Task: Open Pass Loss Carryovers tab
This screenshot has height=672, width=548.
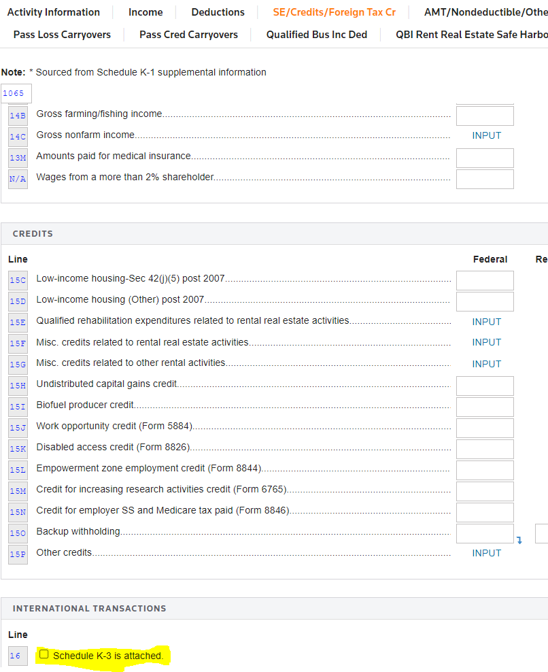Action: click(62, 34)
